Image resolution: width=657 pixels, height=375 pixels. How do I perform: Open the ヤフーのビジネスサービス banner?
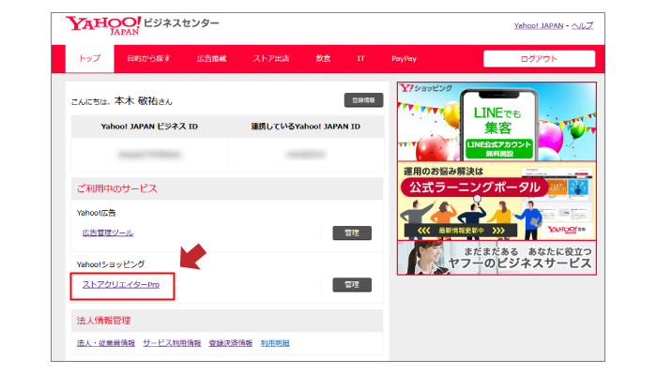click(497, 258)
